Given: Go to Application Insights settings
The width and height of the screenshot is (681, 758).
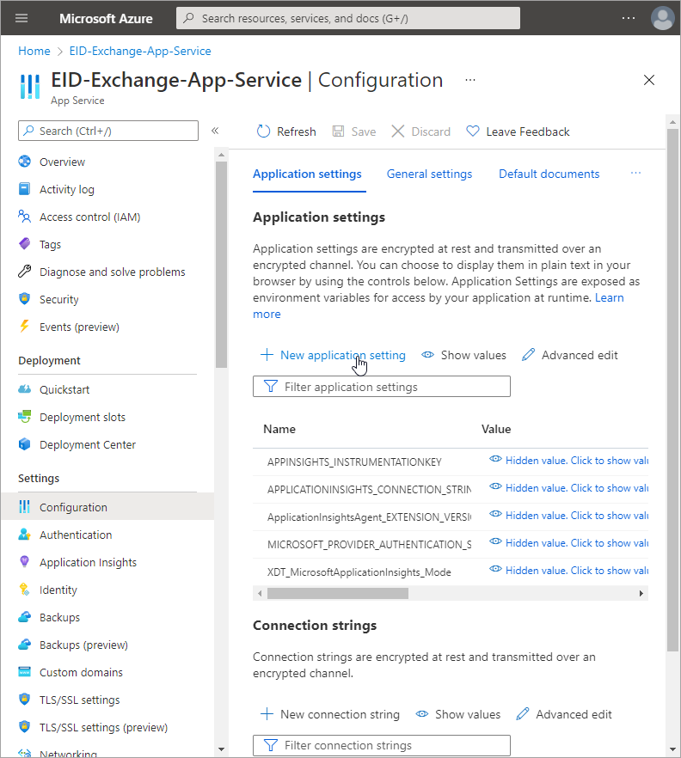Looking at the screenshot, I should [x=88, y=562].
